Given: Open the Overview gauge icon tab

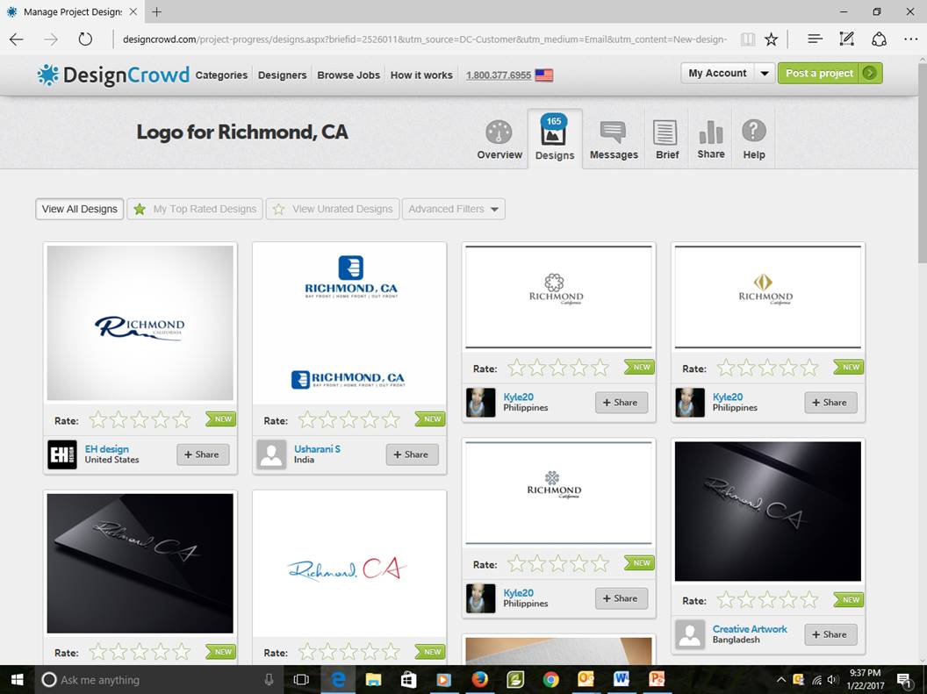Looking at the screenshot, I should (499, 140).
